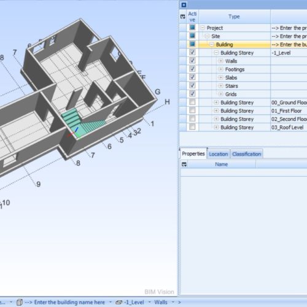Collapse the -1_Level Building Storey node
This screenshot has height=307, width=307.
[x=216, y=53]
